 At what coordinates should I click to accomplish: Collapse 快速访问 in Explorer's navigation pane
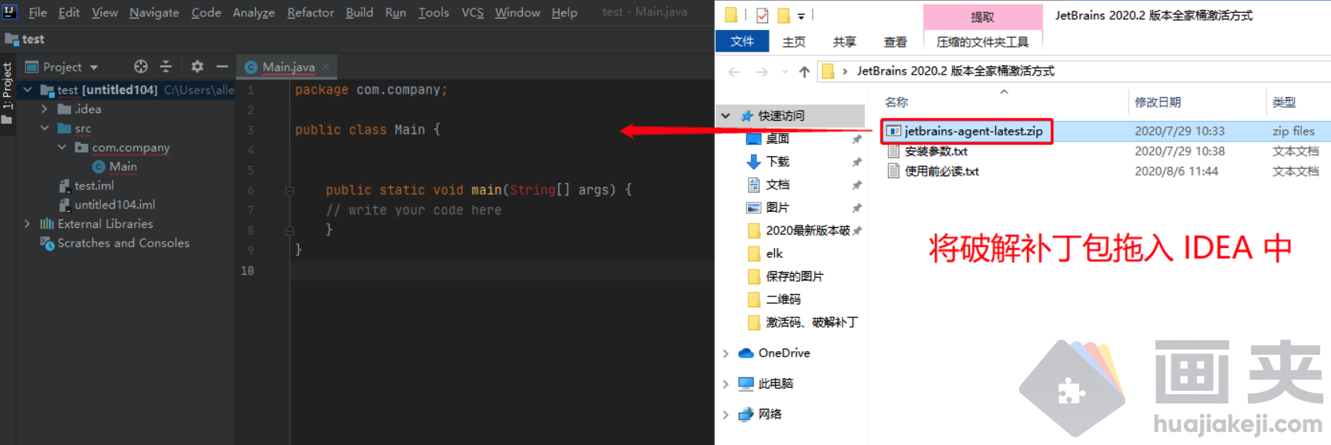(x=726, y=115)
